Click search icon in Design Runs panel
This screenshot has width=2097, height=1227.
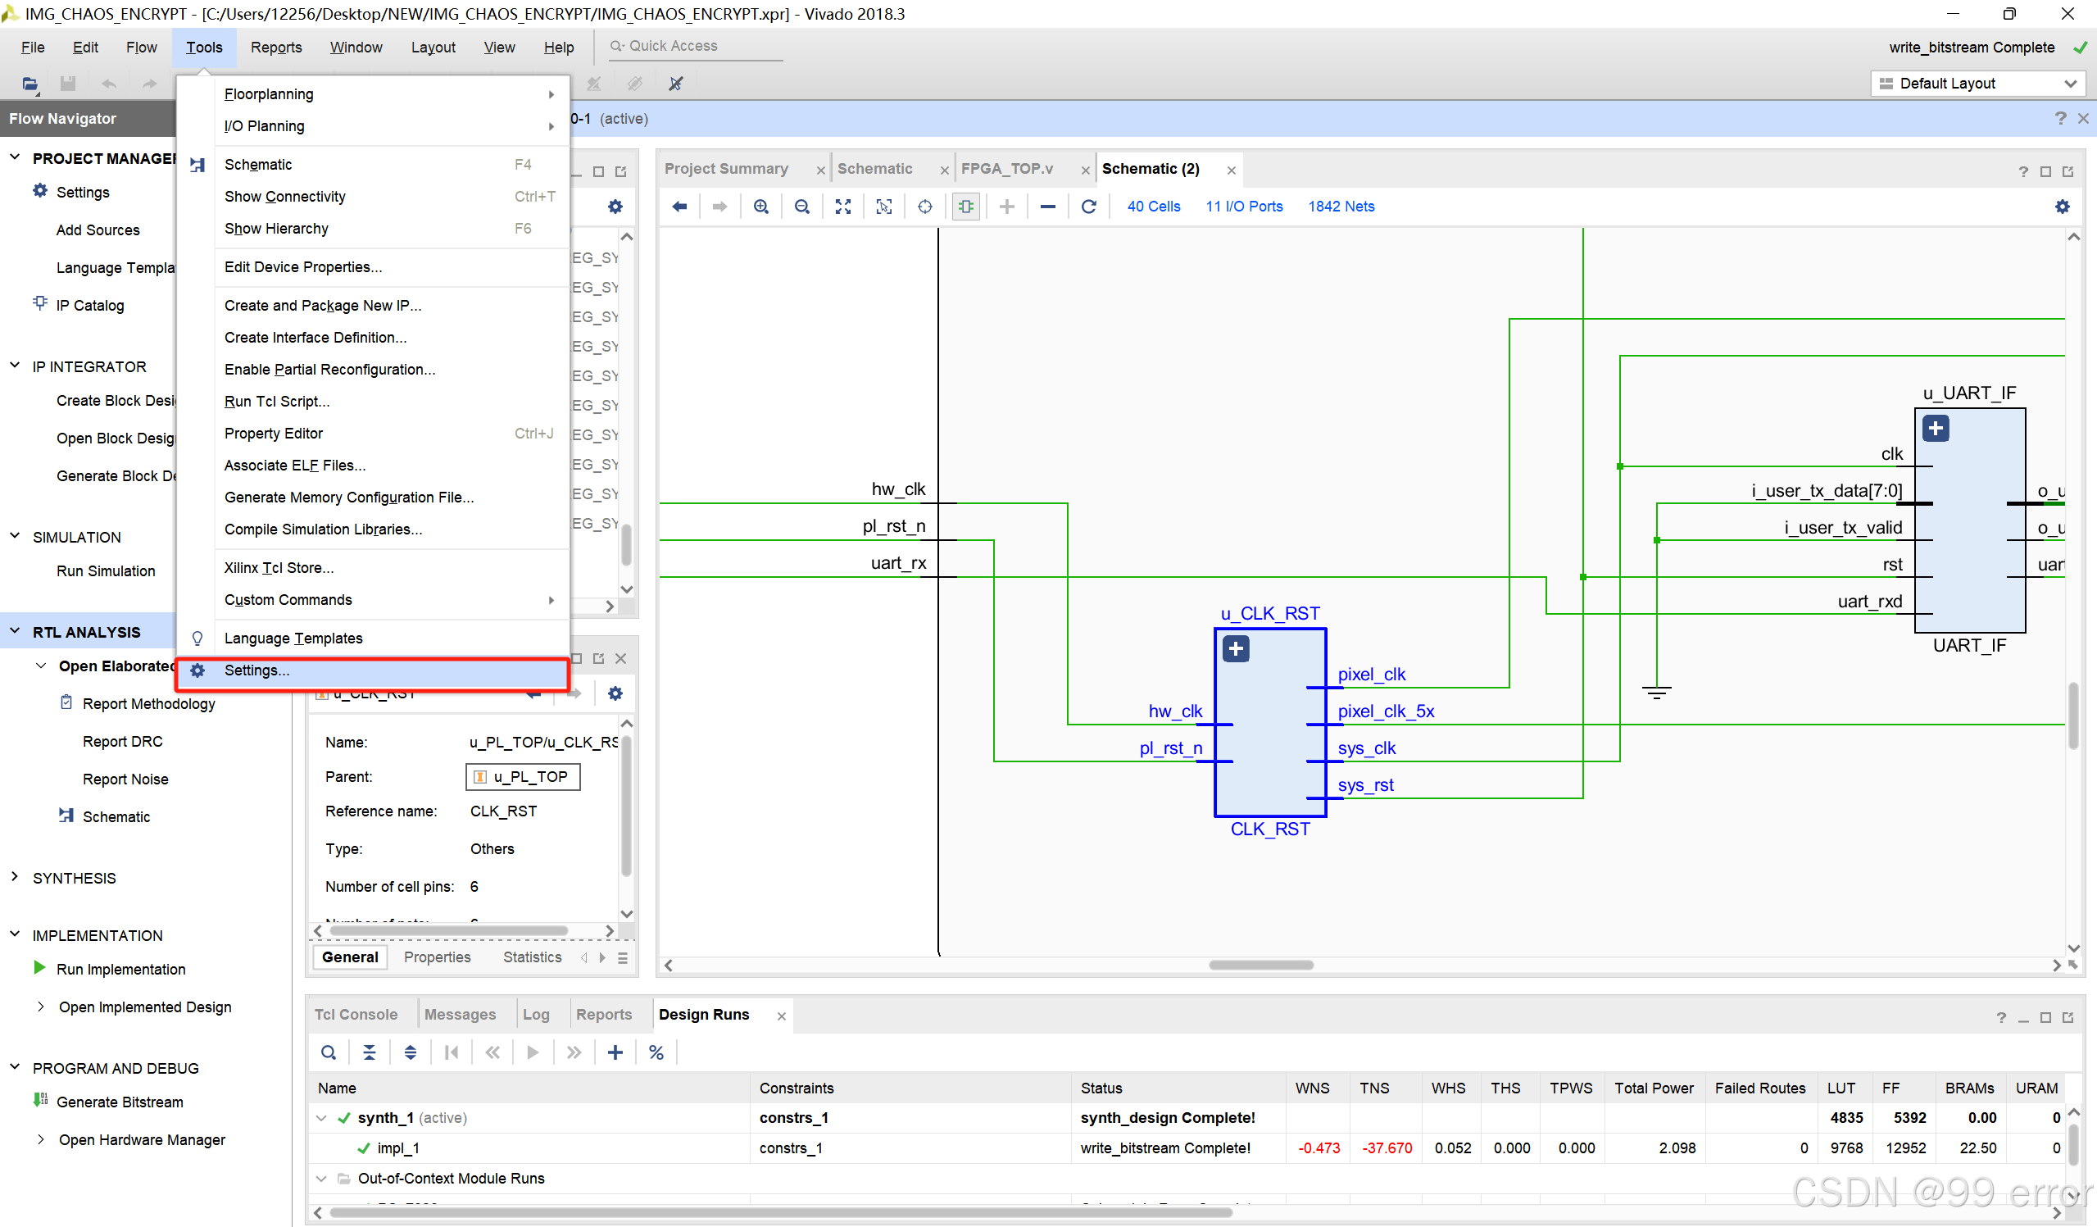(x=329, y=1053)
